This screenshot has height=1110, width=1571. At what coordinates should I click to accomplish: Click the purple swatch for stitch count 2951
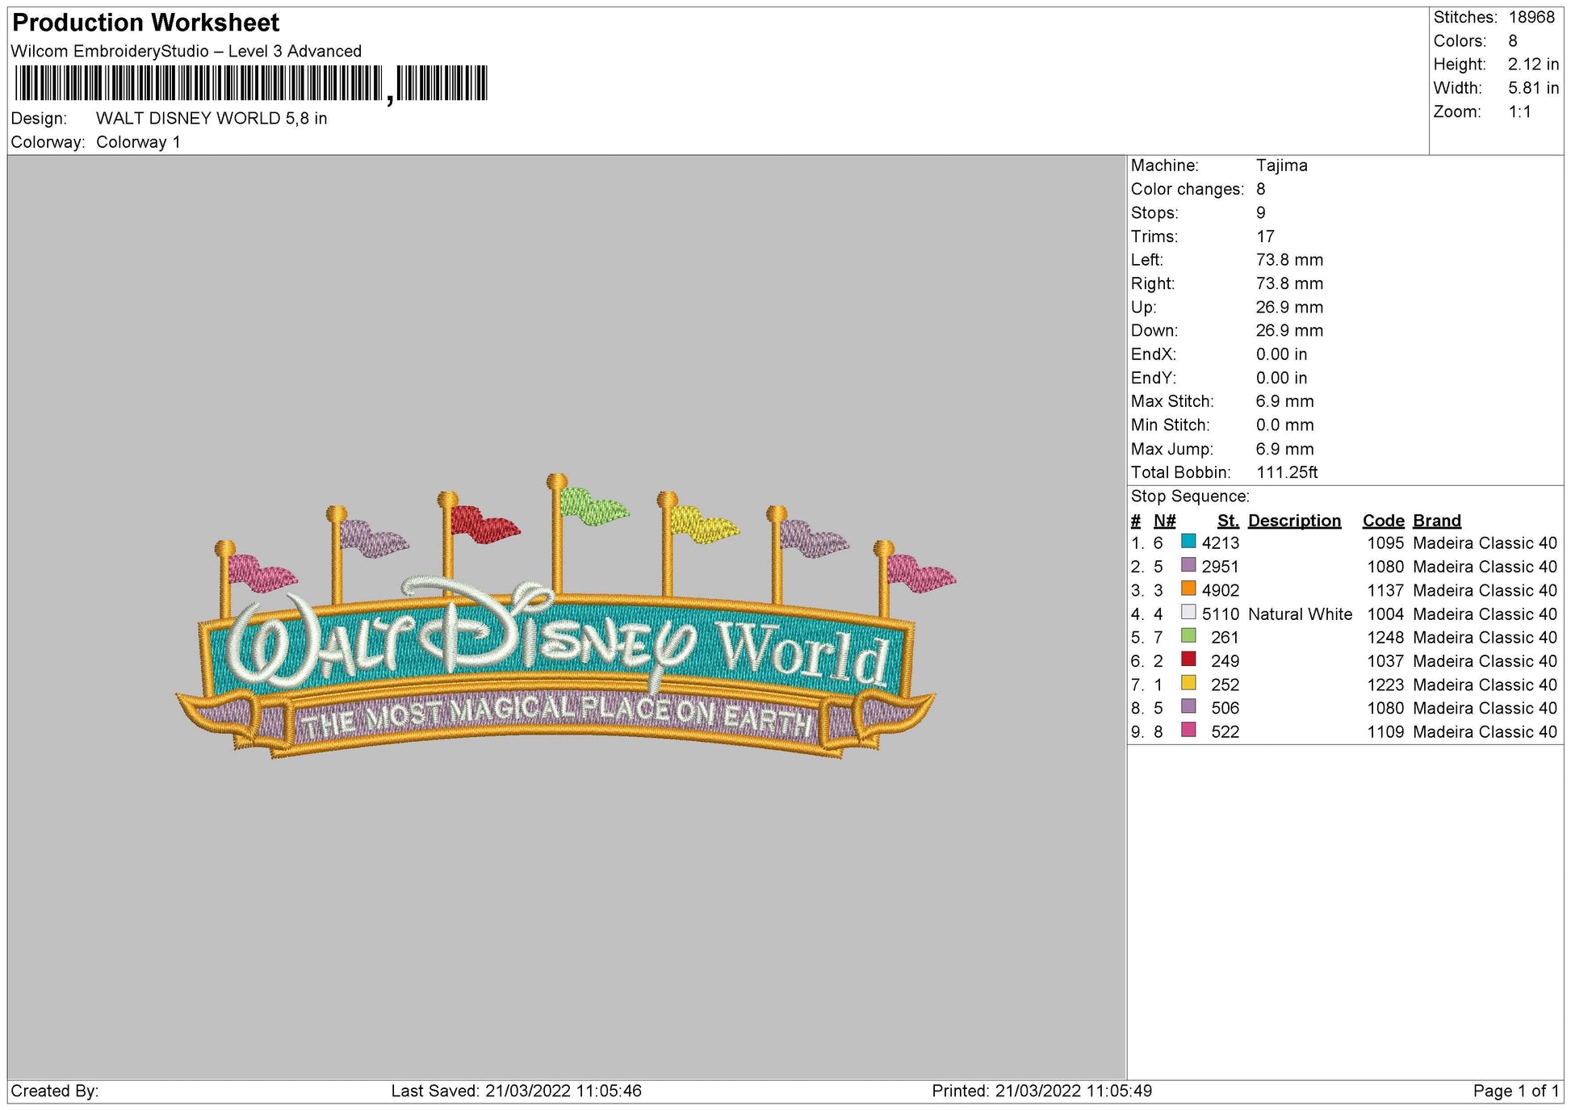1188,565
